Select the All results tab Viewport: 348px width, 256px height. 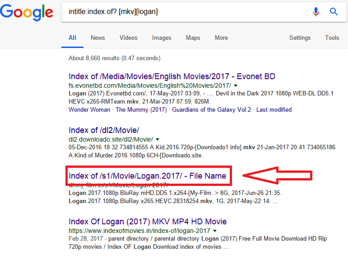(x=72, y=38)
